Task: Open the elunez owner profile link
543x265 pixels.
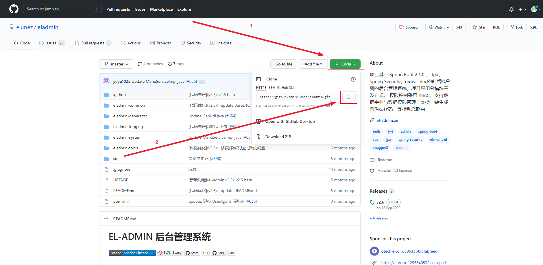Action: pos(24,27)
